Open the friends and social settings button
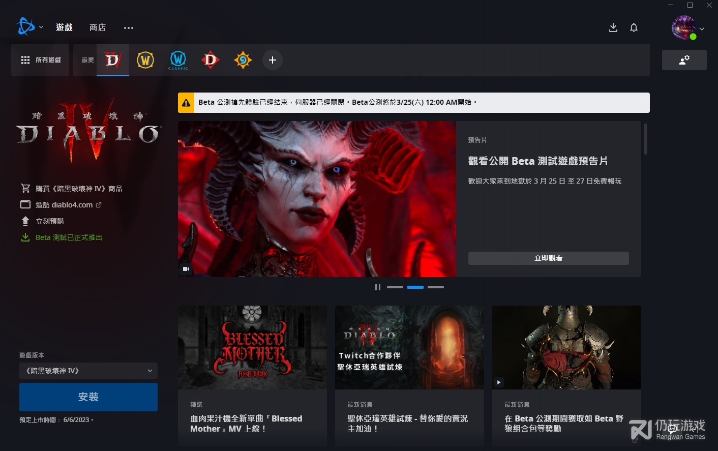Viewport: 718px width, 451px height. pos(684,60)
